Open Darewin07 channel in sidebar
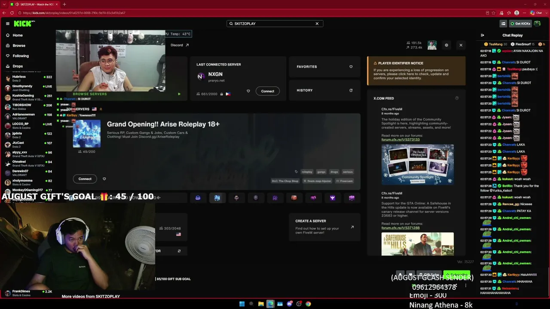 28,173
